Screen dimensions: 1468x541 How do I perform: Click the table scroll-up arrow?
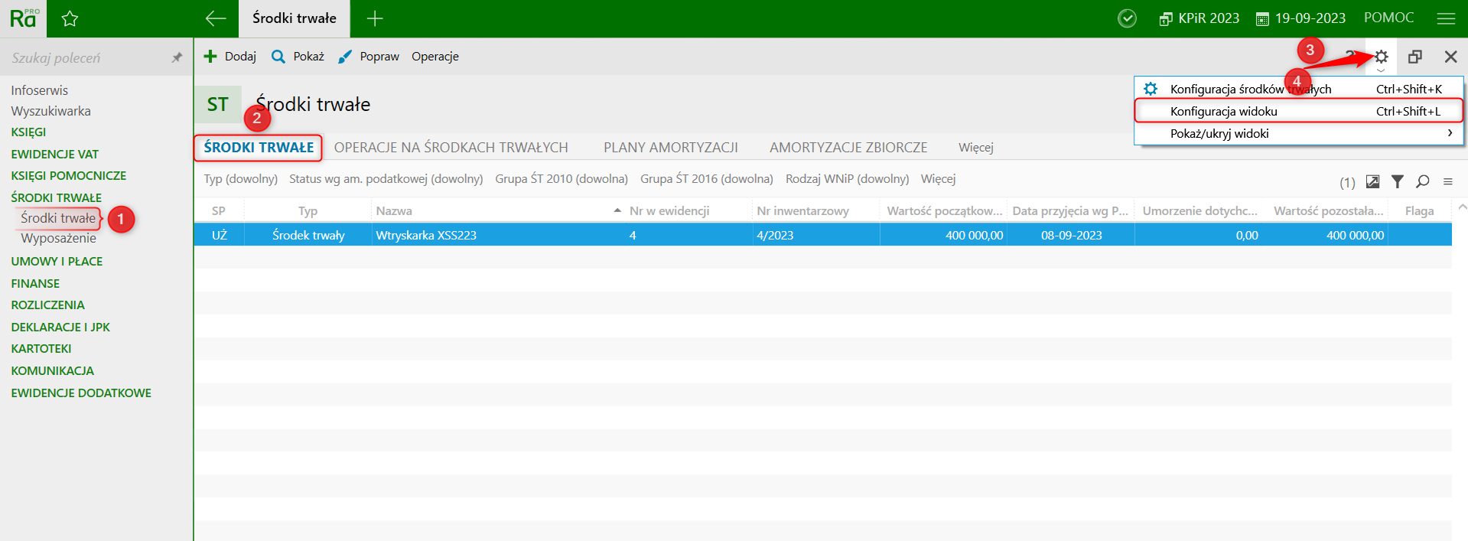tap(1462, 207)
